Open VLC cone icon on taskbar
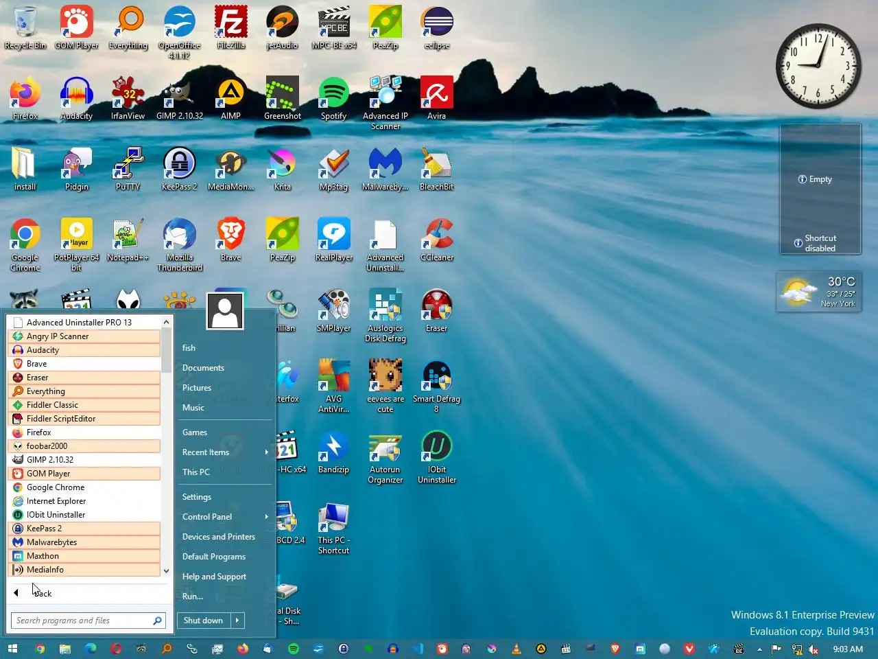 tap(517, 649)
